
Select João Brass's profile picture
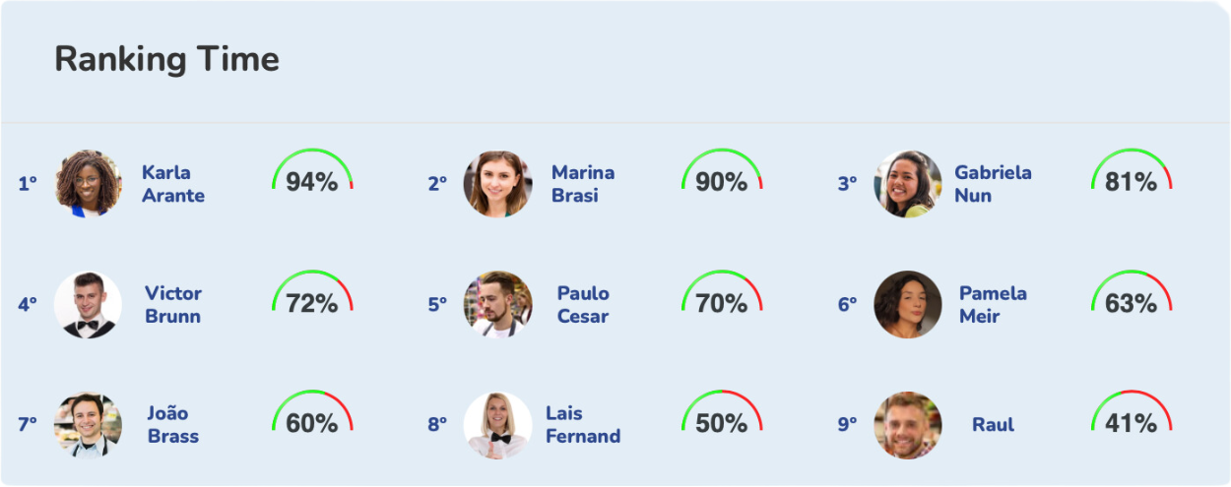pos(89,425)
